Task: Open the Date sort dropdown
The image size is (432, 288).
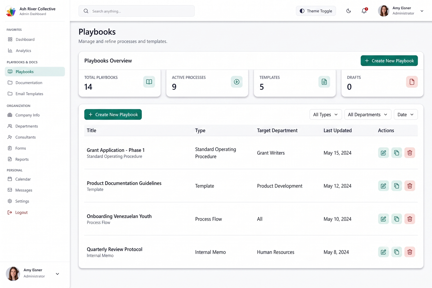Action: click(x=406, y=114)
